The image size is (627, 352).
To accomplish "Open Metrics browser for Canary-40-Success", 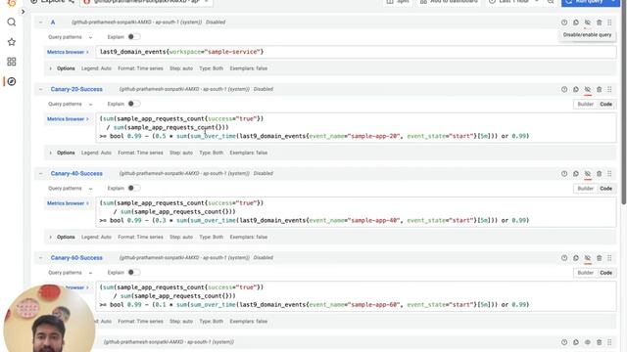I will click(68, 203).
